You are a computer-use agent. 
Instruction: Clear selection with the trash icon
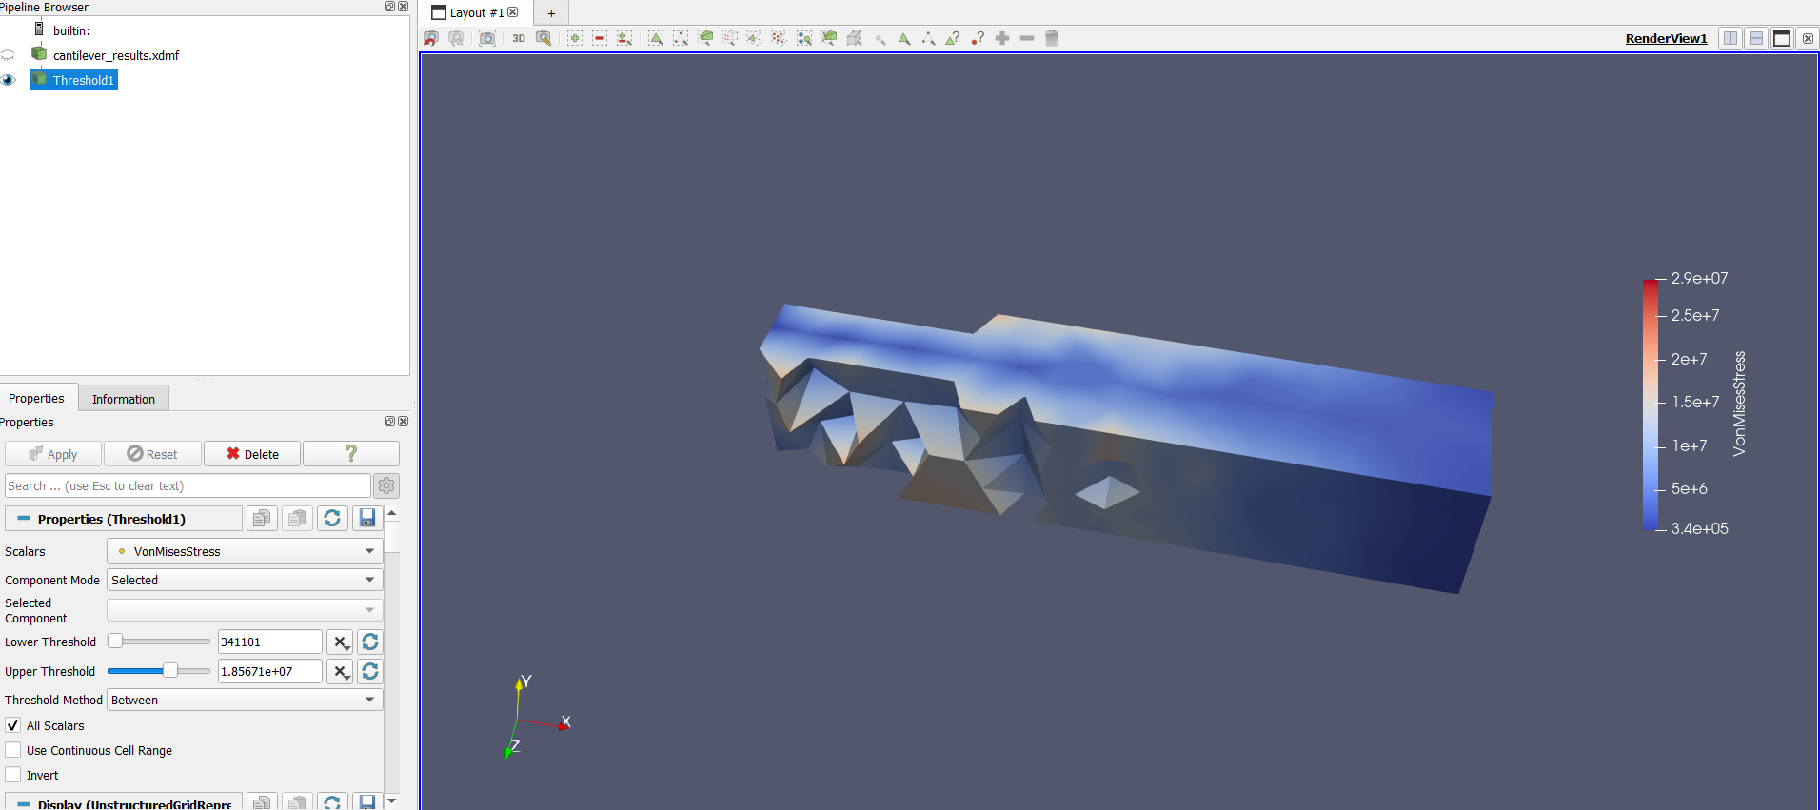coord(1052,38)
